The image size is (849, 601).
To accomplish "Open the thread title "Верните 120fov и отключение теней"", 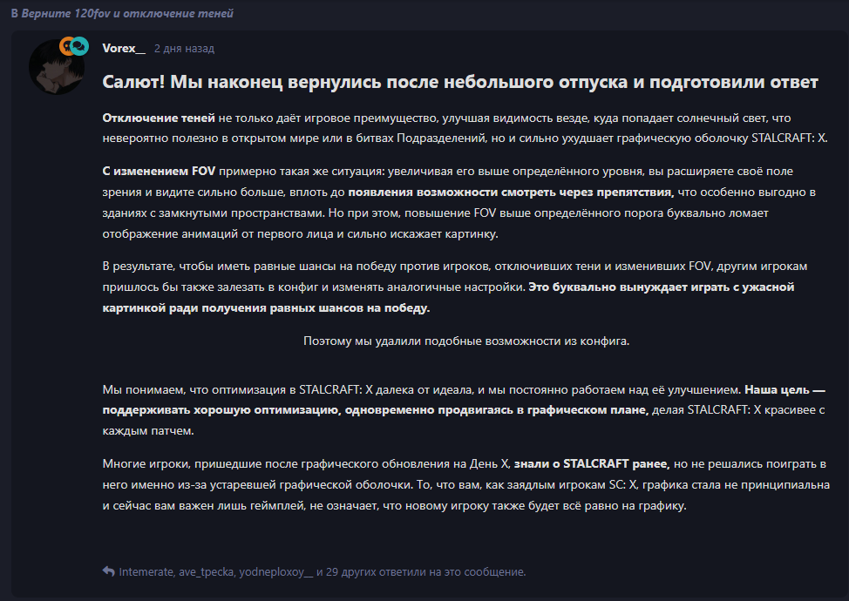I will coord(127,14).
